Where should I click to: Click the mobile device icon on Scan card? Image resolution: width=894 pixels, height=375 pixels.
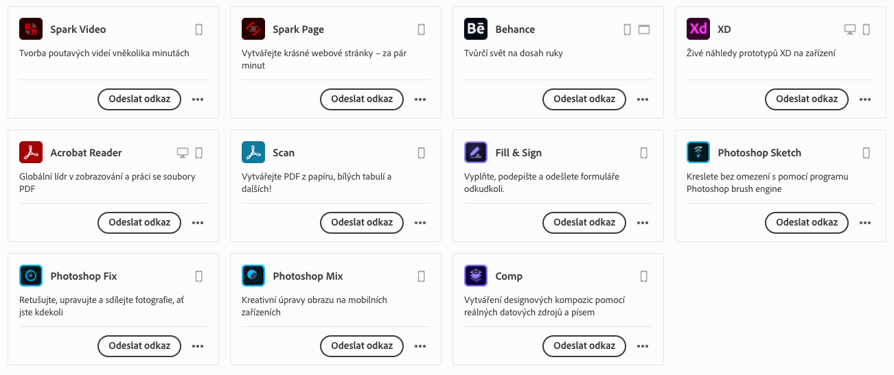(x=422, y=153)
